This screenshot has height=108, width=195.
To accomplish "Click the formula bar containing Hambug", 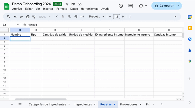I will click(x=105, y=25).
